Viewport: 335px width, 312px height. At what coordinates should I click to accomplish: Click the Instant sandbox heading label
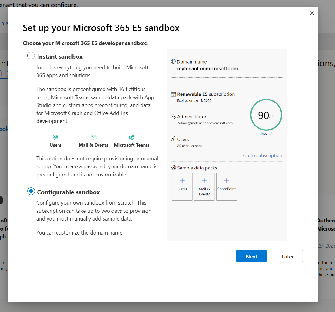60,57
